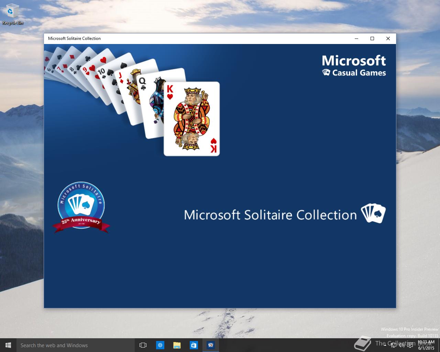Open the Store taskbar icon
Screen dimensions: 440x352
tap(194, 345)
